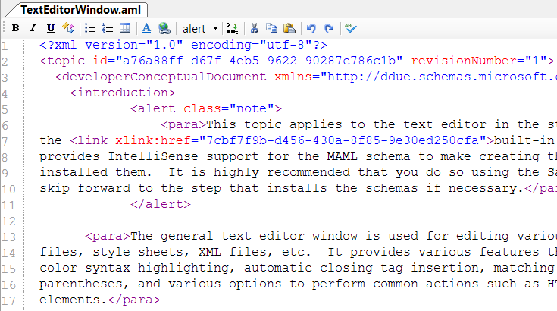557x311 pixels.
Task: Click the alert element button in toolbar
Action: pyautogui.click(x=194, y=28)
